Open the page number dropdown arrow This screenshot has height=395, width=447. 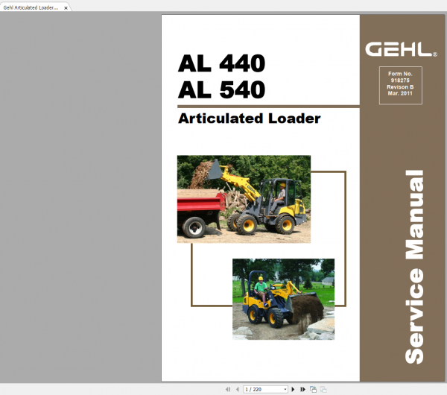click(285, 389)
